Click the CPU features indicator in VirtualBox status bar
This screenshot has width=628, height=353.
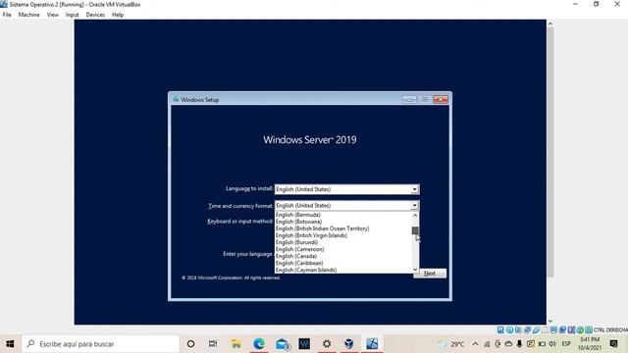click(571, 329)
